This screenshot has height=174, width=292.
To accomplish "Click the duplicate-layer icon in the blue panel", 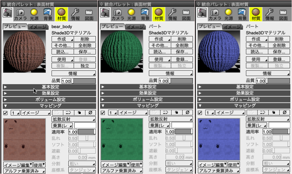I will 274,112.
